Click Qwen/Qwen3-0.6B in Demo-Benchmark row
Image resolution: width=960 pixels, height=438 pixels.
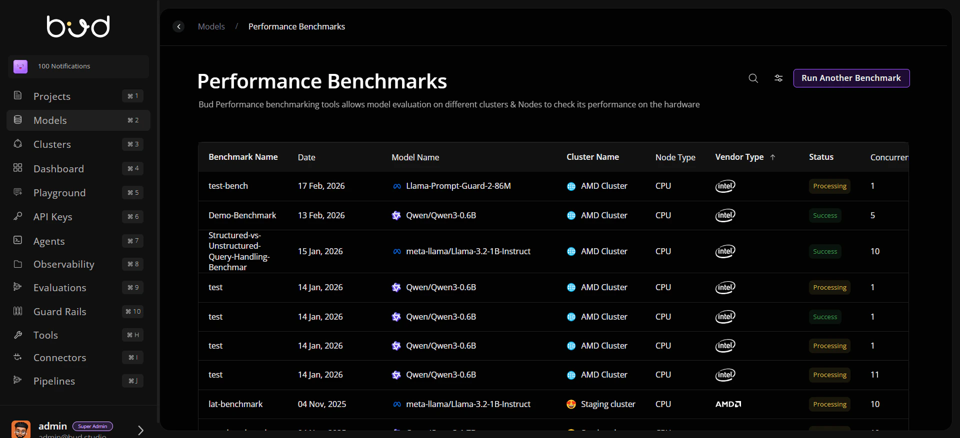coord(441,215)
